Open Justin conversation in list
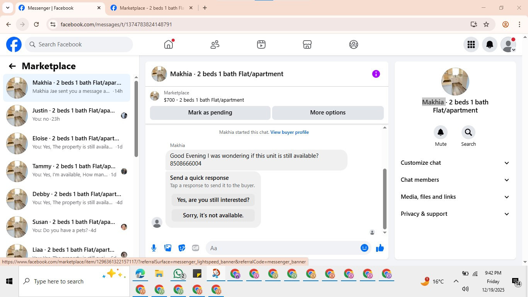Screen dimensions: 528x297 pos(67,116)
